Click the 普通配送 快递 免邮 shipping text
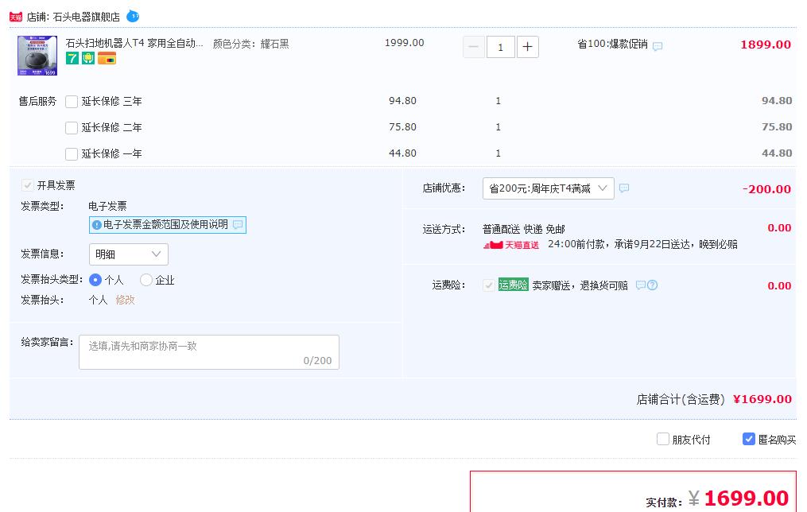The width and height of the screenshot is (807, 512). [x=524, y=229]
